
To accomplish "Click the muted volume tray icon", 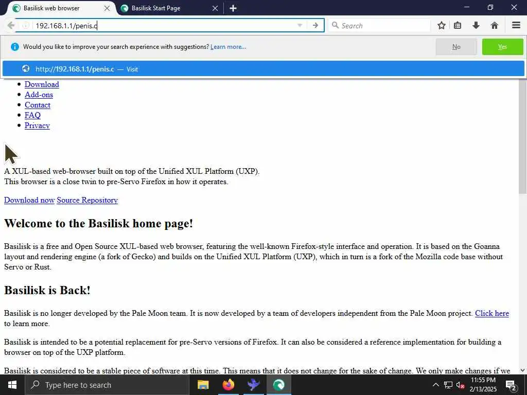I will (x=460, y=385).
